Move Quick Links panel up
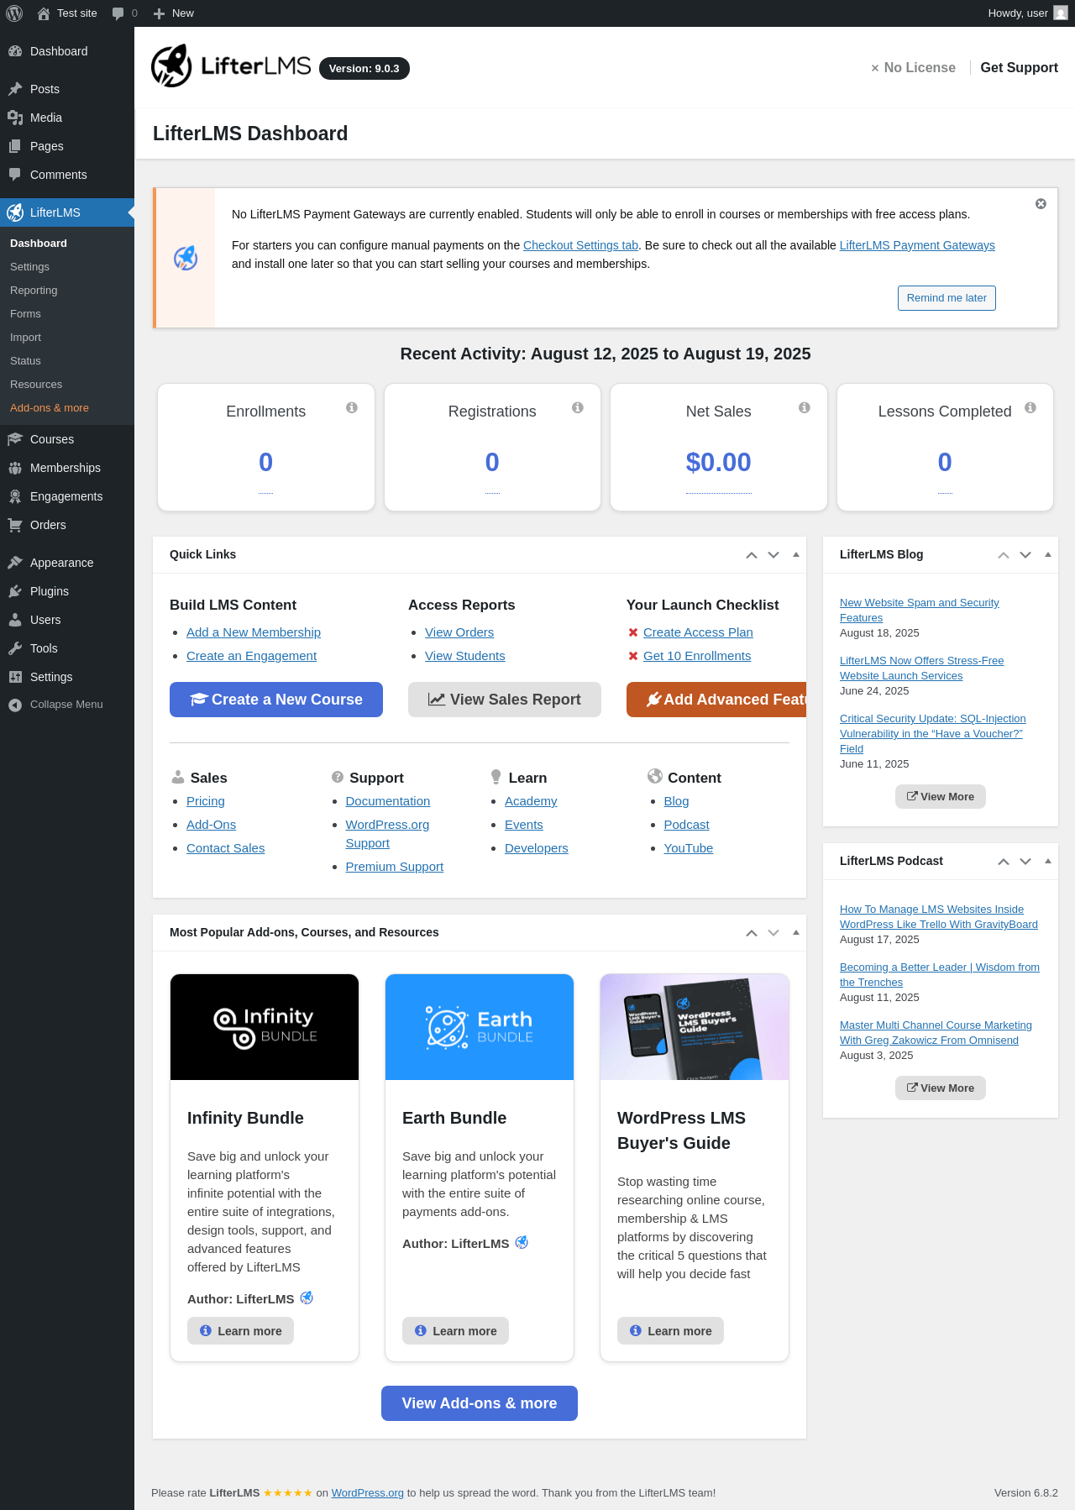Screen dimensions: 1075x1510 pyautogui.click(x=752, y=555)
